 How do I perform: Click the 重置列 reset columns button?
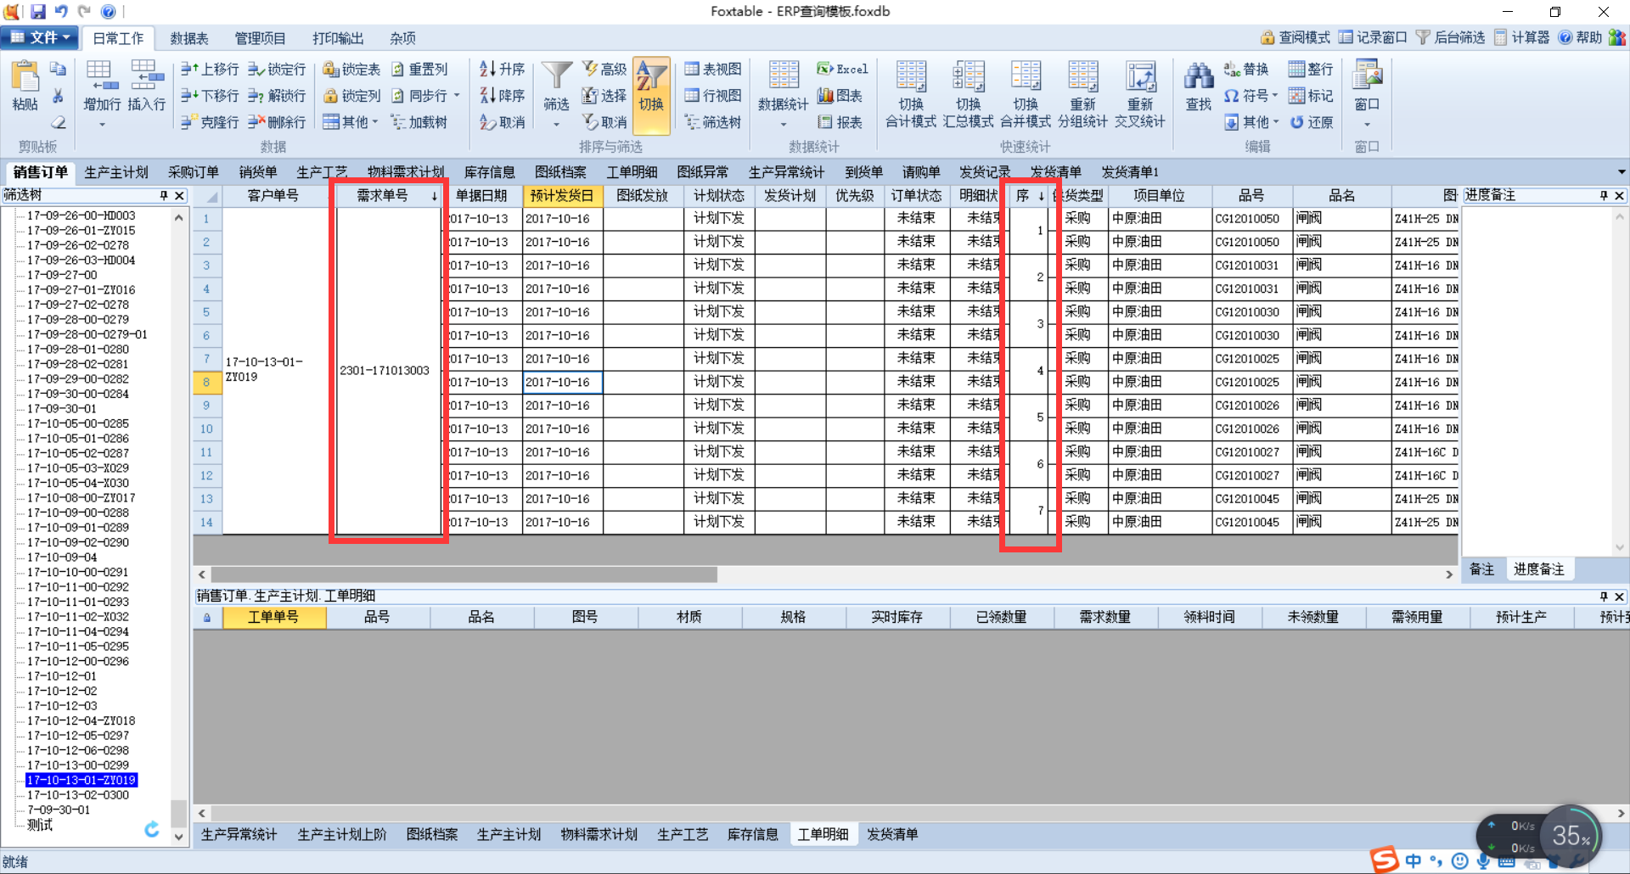[419, 70]
